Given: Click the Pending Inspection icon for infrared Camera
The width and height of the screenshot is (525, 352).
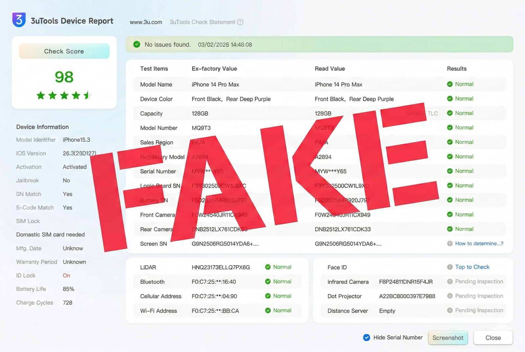Looking at the screenshot, I should tap(450, 281).
